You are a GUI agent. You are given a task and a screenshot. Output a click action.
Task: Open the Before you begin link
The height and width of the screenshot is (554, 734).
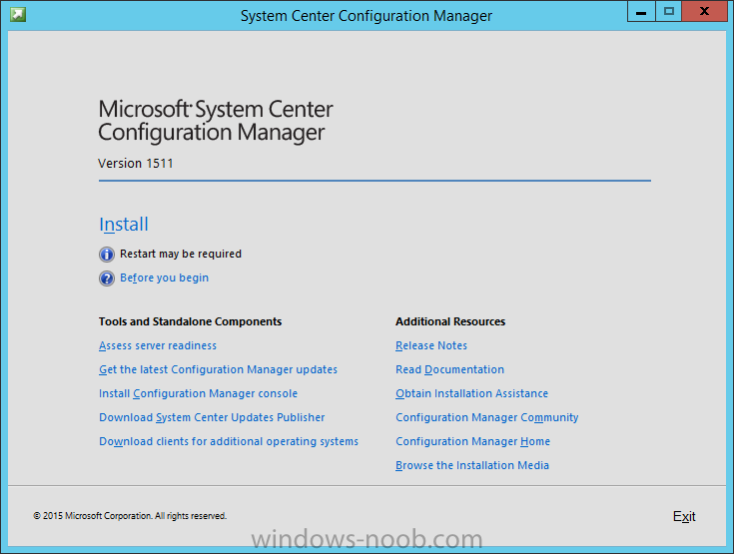click(x=165, y=277)
